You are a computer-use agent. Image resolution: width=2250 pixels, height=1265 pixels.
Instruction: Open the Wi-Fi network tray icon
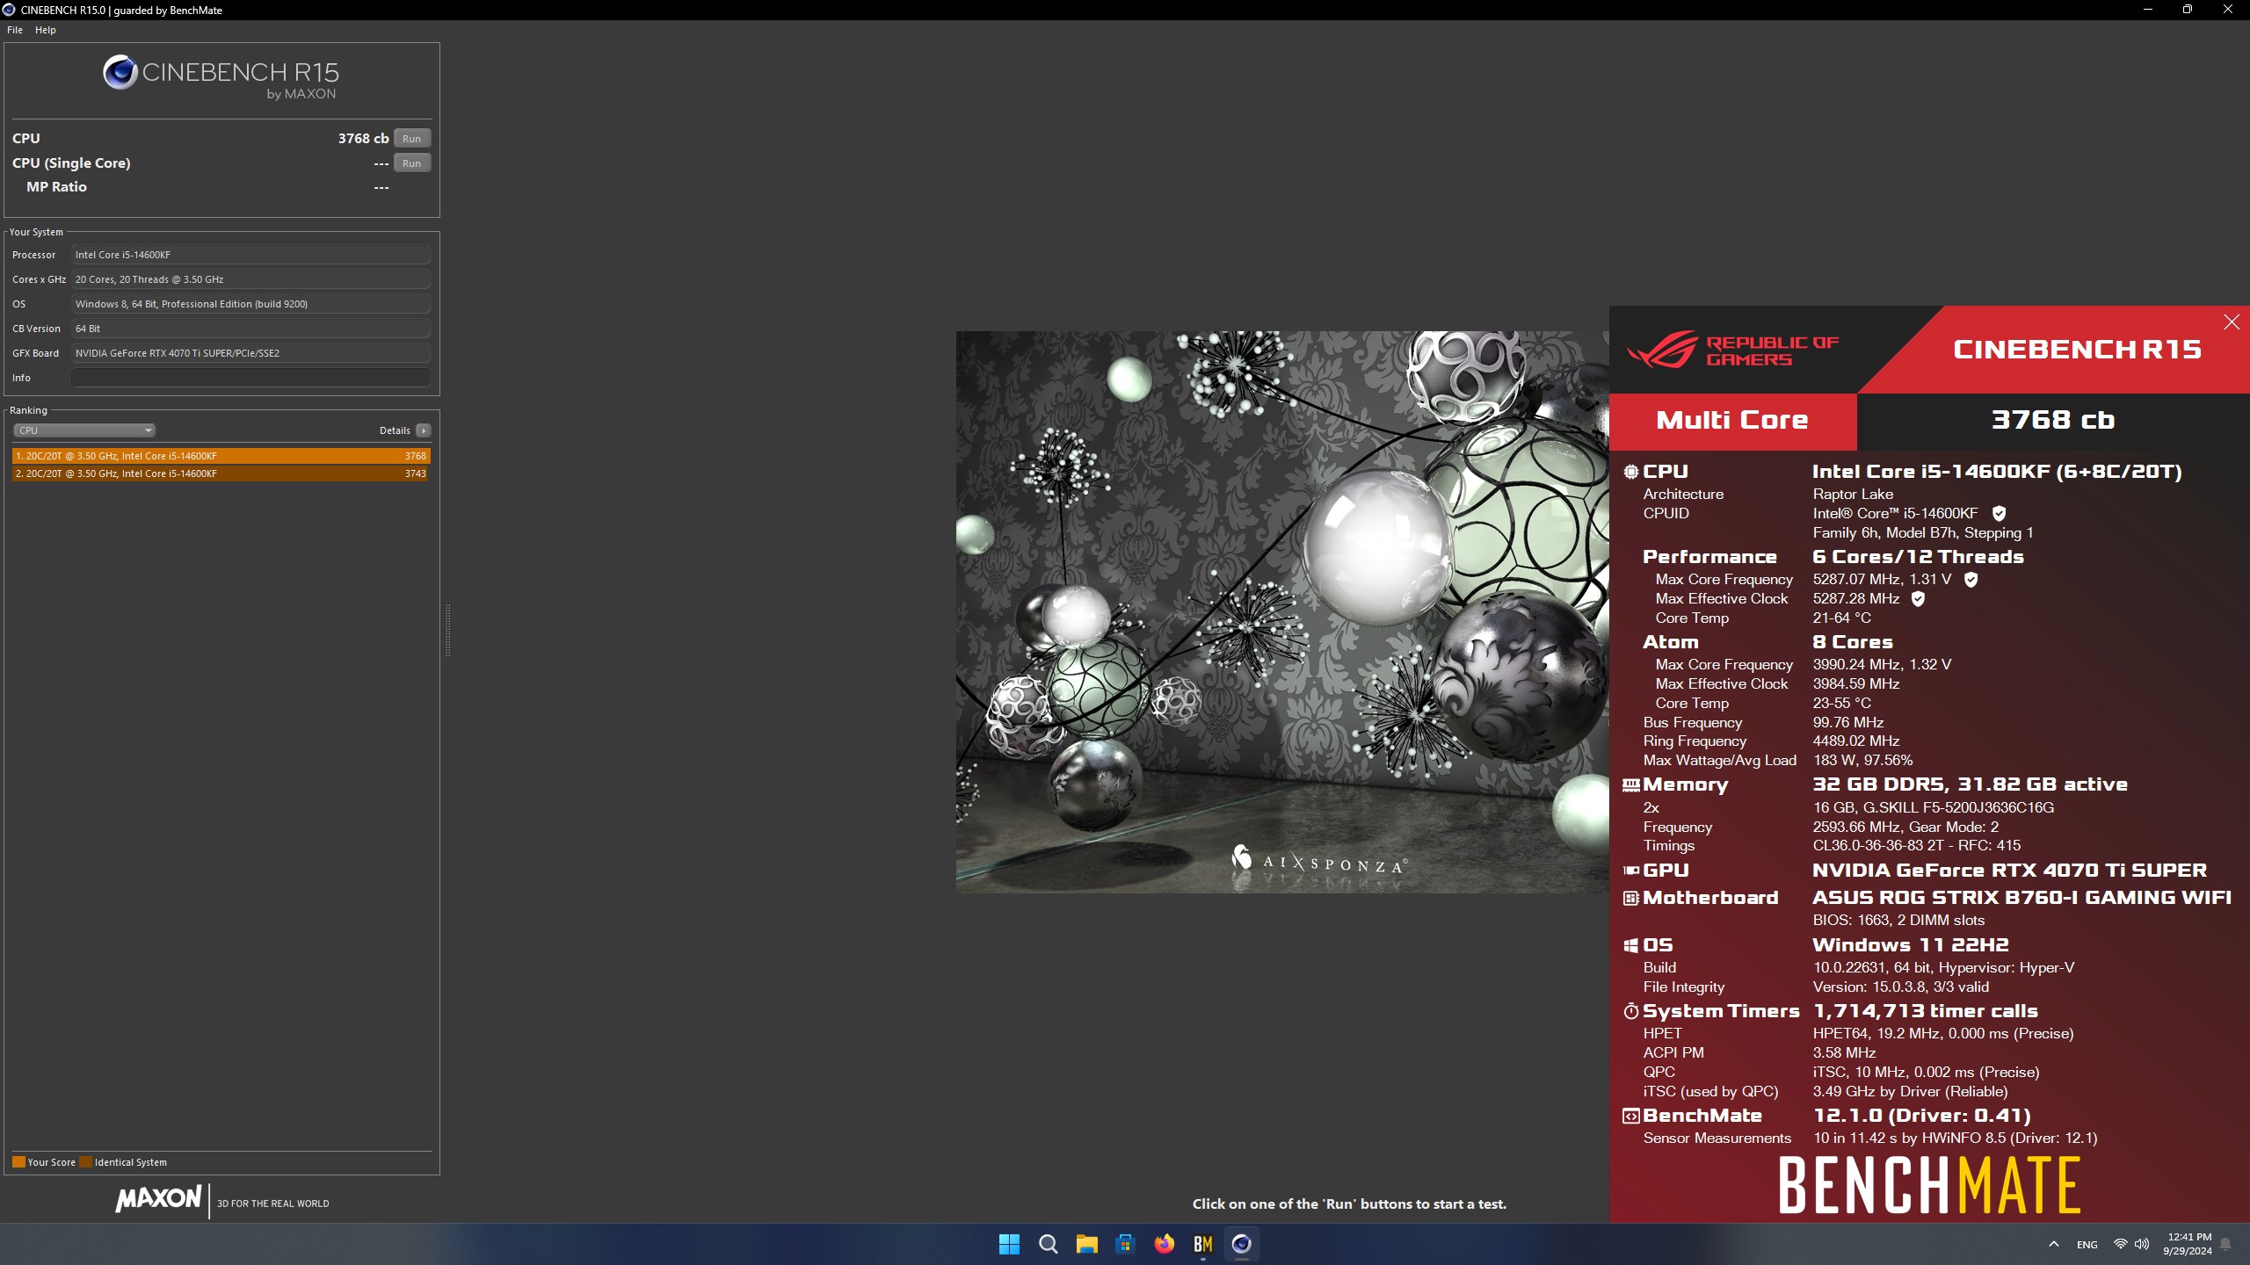(2120, 1244)
